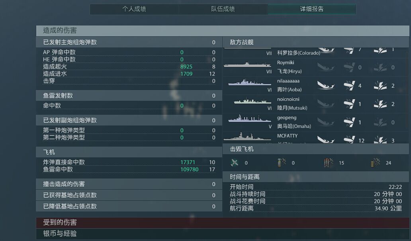Expand the 受到的伤害 section

click(x=222, y=222)
